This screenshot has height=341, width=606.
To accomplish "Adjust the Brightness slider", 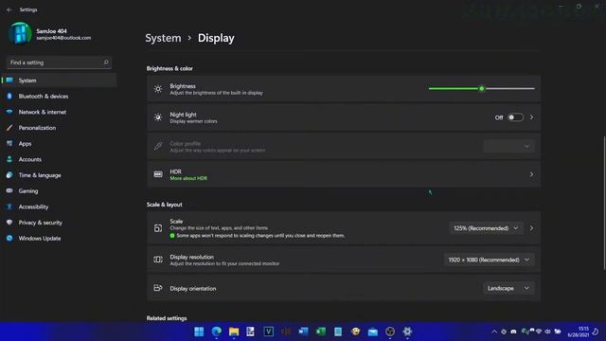I will (482, 88).
